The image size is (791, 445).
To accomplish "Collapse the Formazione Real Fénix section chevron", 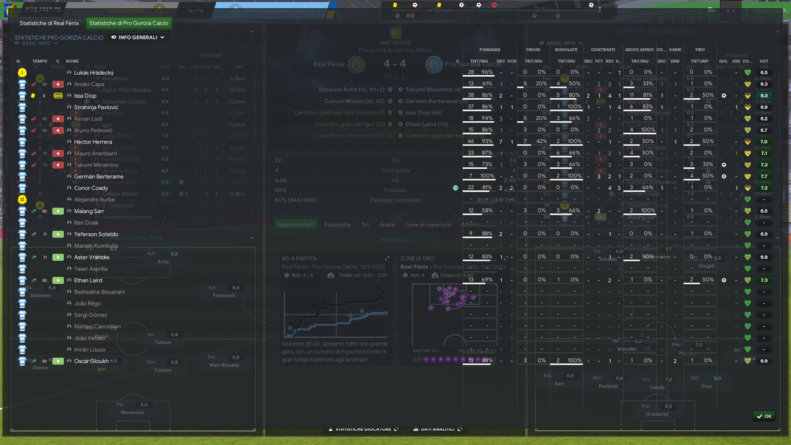I will click(x=252, y=238).
